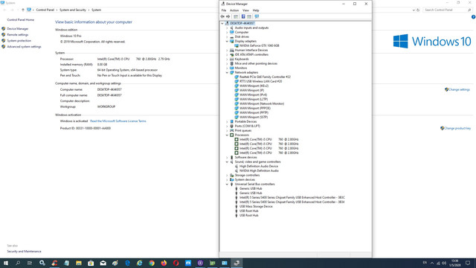Click the taskbar clock and date
The width and height of the screenshot is (476, 268).
[x=454, y=263]
